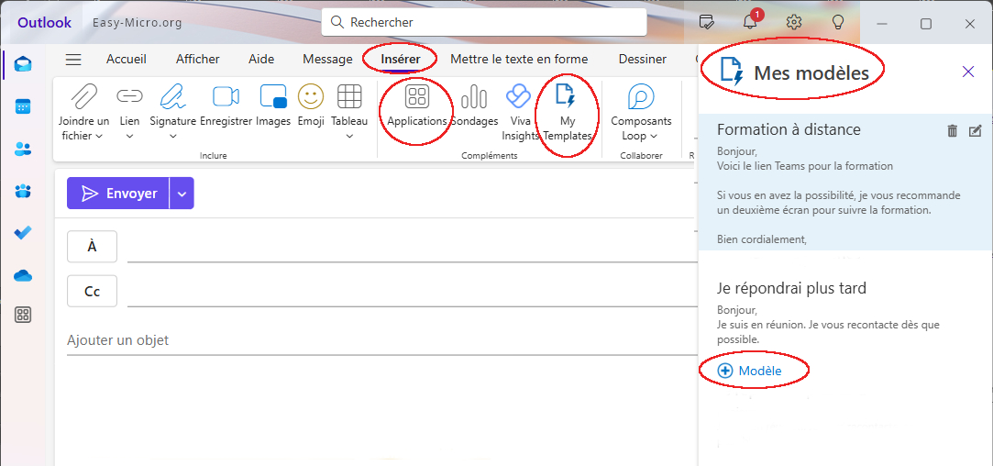The image size is (993, 466).
Task: Expand the send options arrow next to Envoyer
Action: click(182, 194)
